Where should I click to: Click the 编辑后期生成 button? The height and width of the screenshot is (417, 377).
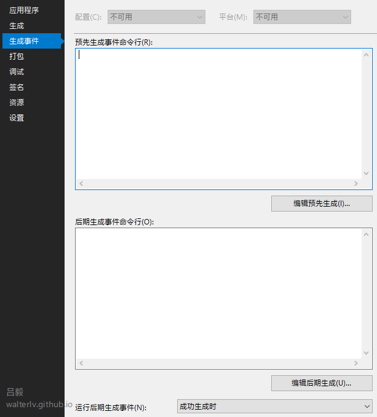pyautogui.click(x=322, y=383)
